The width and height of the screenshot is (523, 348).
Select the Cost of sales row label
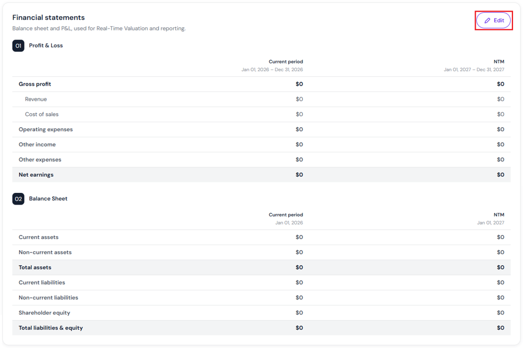42,115
